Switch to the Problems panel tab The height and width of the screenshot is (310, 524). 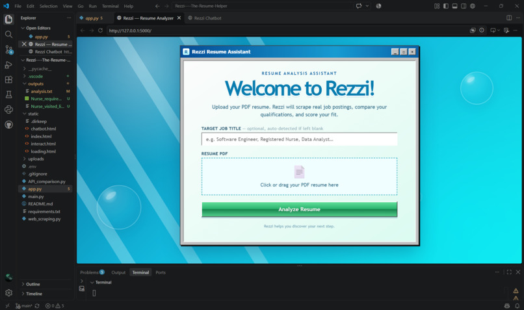[x=92, y=272]
